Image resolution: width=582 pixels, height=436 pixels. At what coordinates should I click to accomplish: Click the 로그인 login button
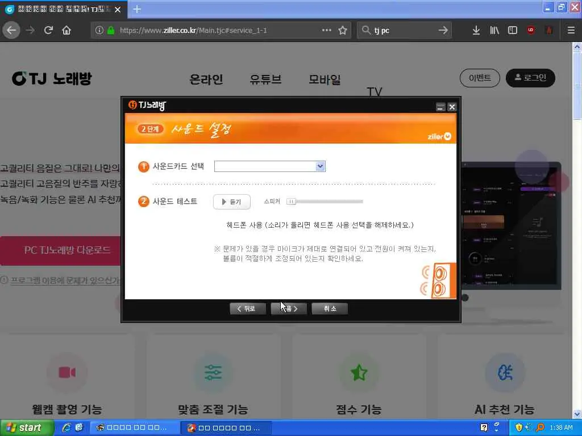coord(530,78)
